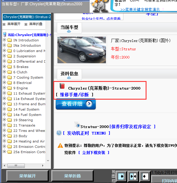Click the computer icon beside 当前:Chrysler
The width and height of the screenshot is (177, 183).
[x=5, y=34]
